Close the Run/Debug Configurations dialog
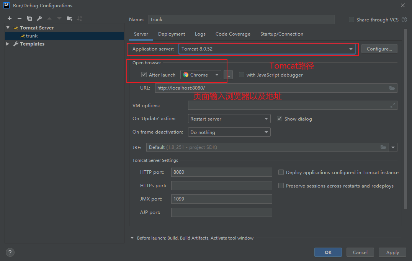412x261 pixels. click(403, 5)
